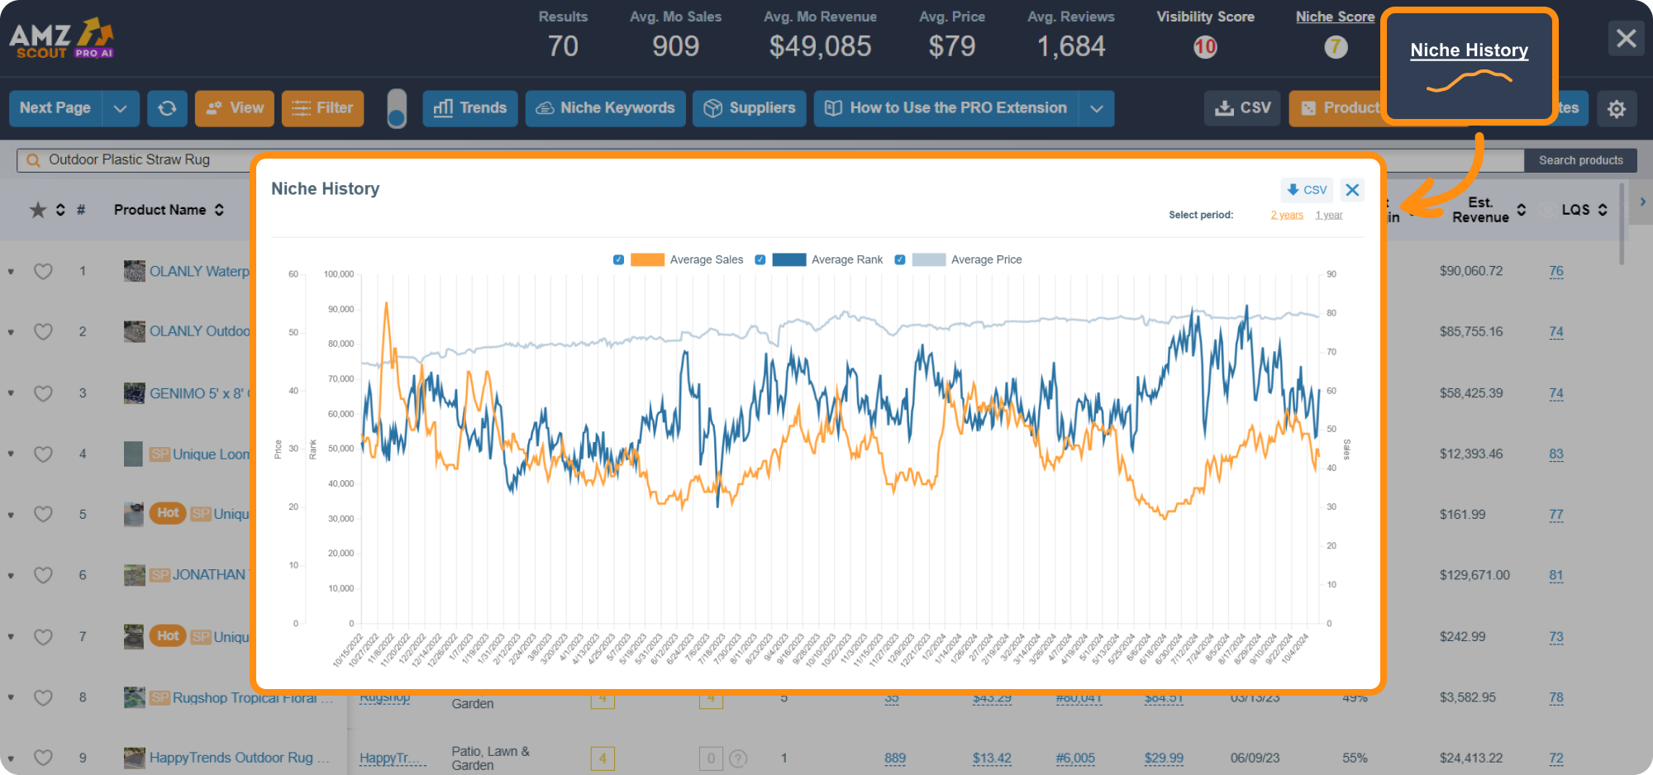The width and height of the screenshot is (1653, 775).
Task: Open the Suppliers lookup tool
Action: coord(749,107)
